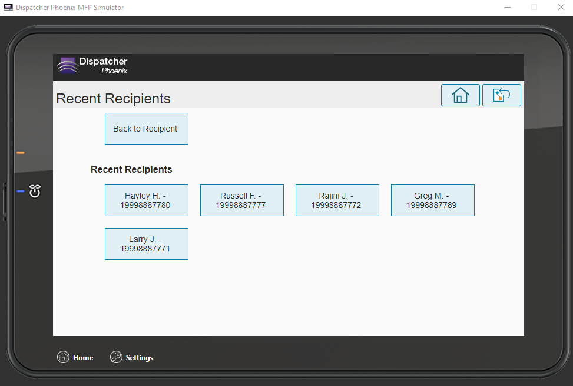The image size is (573, 386).
Task: Click the Dispatcher Phoenix logo
Action: (x=92, y=65)
